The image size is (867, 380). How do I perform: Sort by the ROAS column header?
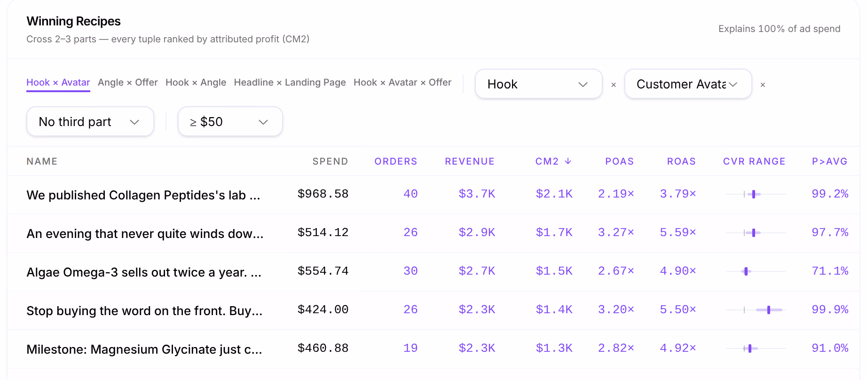point(681,161)
